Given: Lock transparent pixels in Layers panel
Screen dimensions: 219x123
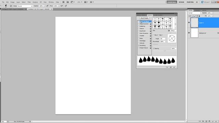Looking at the screenshot, I should click(193, 16).
